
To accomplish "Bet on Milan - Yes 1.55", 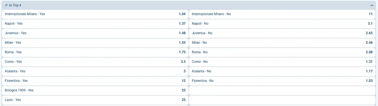I will 95,43.
